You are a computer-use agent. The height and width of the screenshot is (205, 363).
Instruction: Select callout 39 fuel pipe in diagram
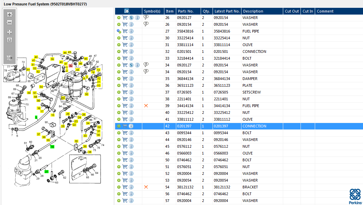pos(52,59)
